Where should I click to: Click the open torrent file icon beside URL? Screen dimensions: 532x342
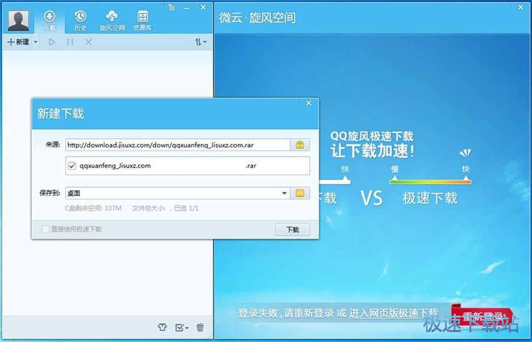pos(300,145)
